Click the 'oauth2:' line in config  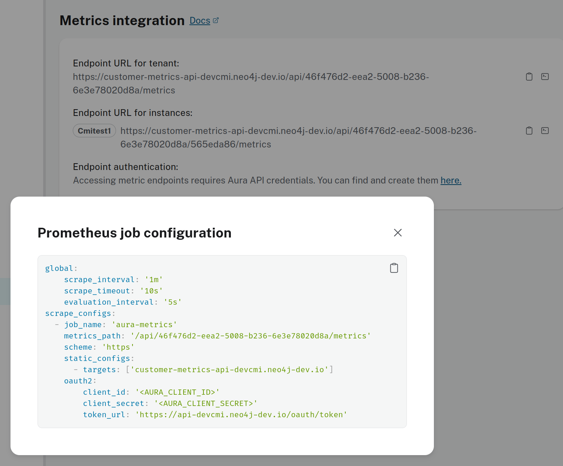80,381
